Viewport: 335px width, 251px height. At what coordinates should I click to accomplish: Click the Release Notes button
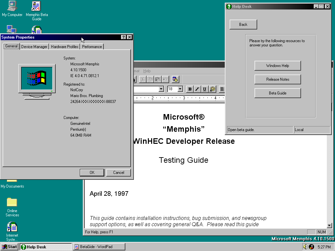(277, 79)
